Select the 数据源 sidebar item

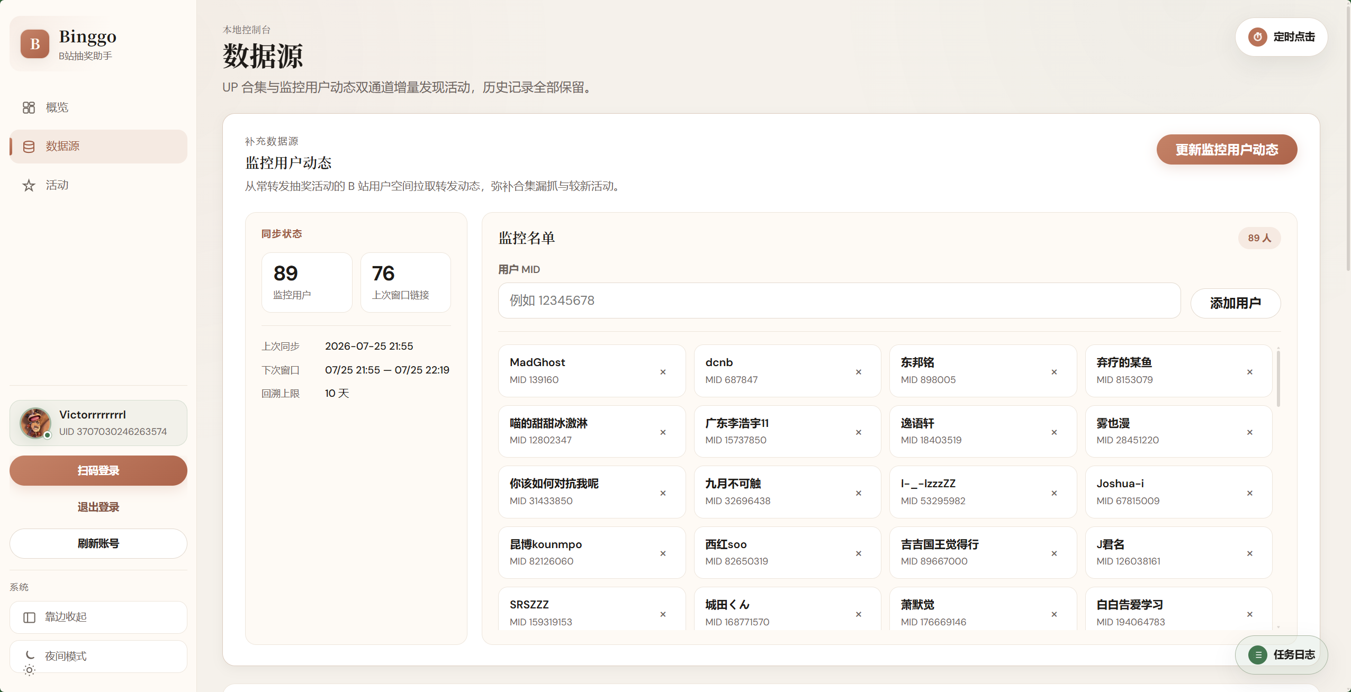click(98, 146)
